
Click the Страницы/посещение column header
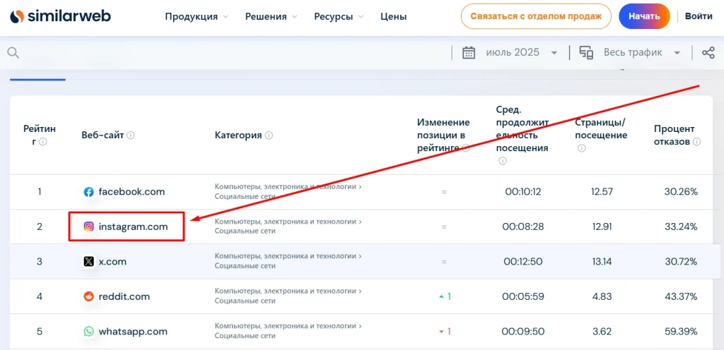[x=601, y=129]
